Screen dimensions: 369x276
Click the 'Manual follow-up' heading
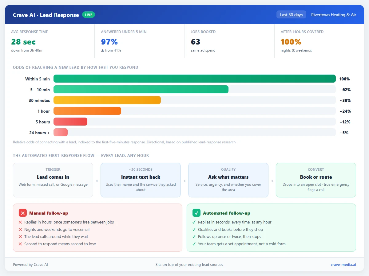(x=49, y=213)
